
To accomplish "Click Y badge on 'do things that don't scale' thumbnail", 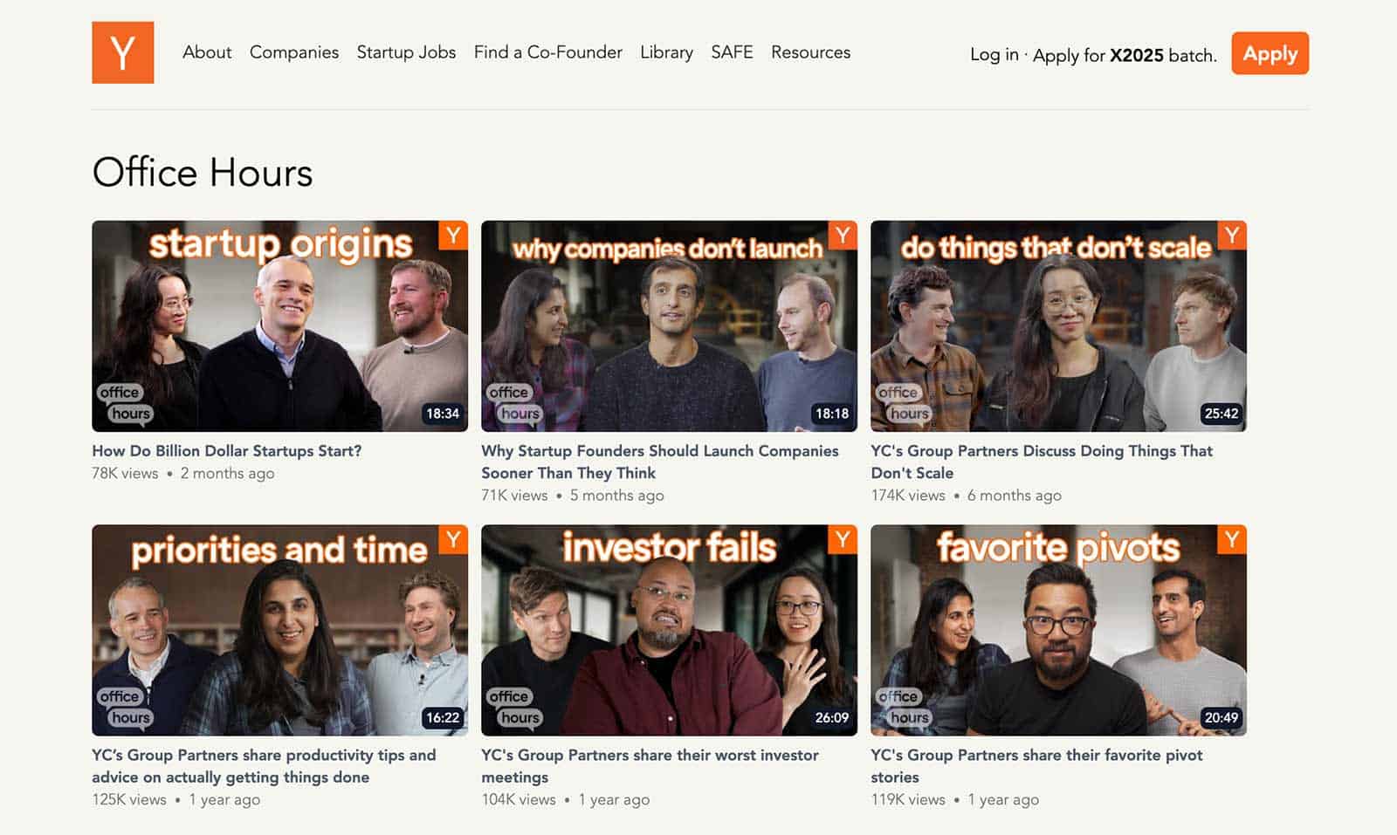I will coord(1232,236).
